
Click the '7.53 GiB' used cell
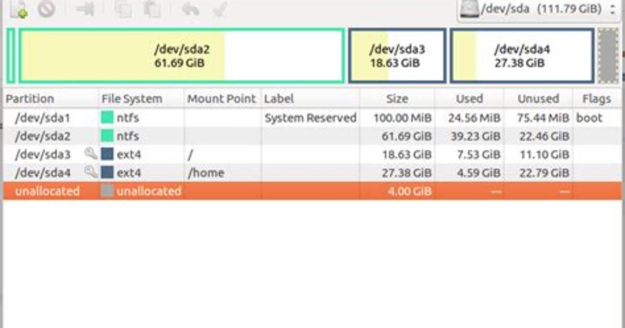pyautogui.click(x=478, y=155)
